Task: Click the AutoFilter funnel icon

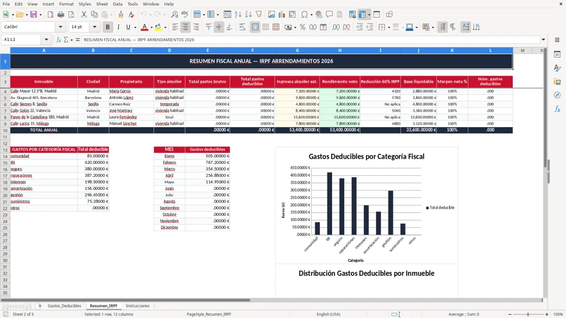Action: 258,15
